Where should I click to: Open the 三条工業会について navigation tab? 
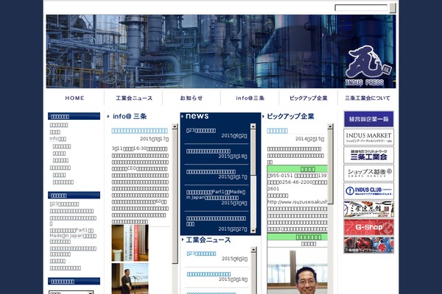pyautogui.click(x=368, y=98)
